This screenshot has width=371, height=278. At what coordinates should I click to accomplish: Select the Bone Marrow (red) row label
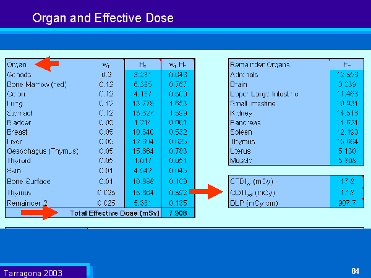click(x=36, y=84)
